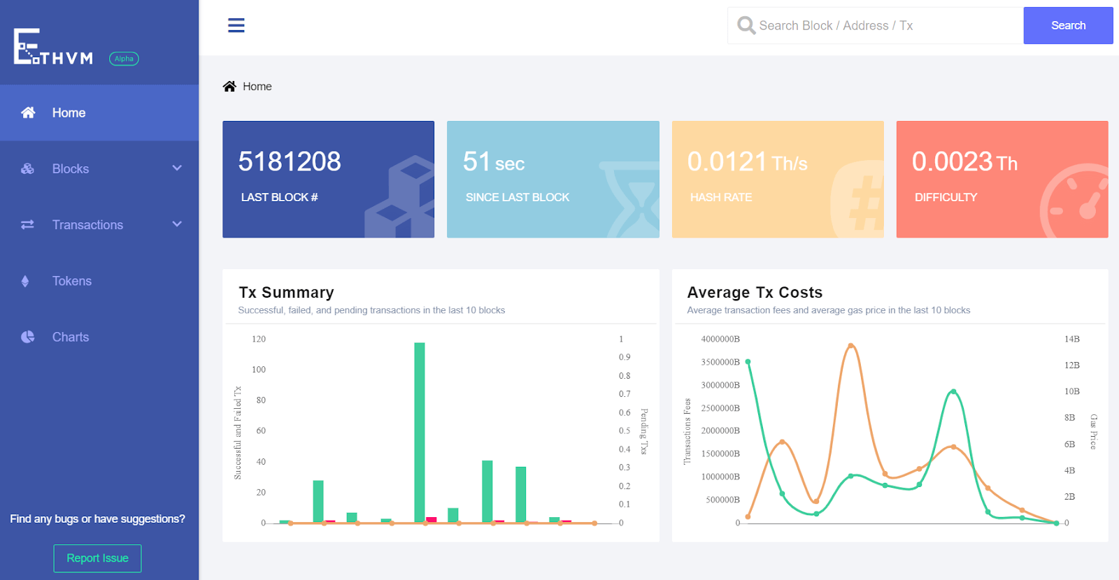The height and width of the screenshot is (580, 1119).
Task: Open the Tokens menu item
Action: tap(72, 281)
